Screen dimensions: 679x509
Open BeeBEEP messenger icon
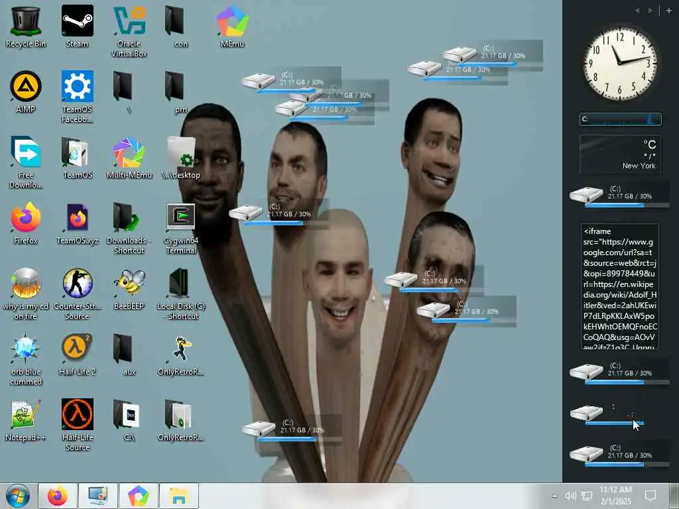pos(129,289)
